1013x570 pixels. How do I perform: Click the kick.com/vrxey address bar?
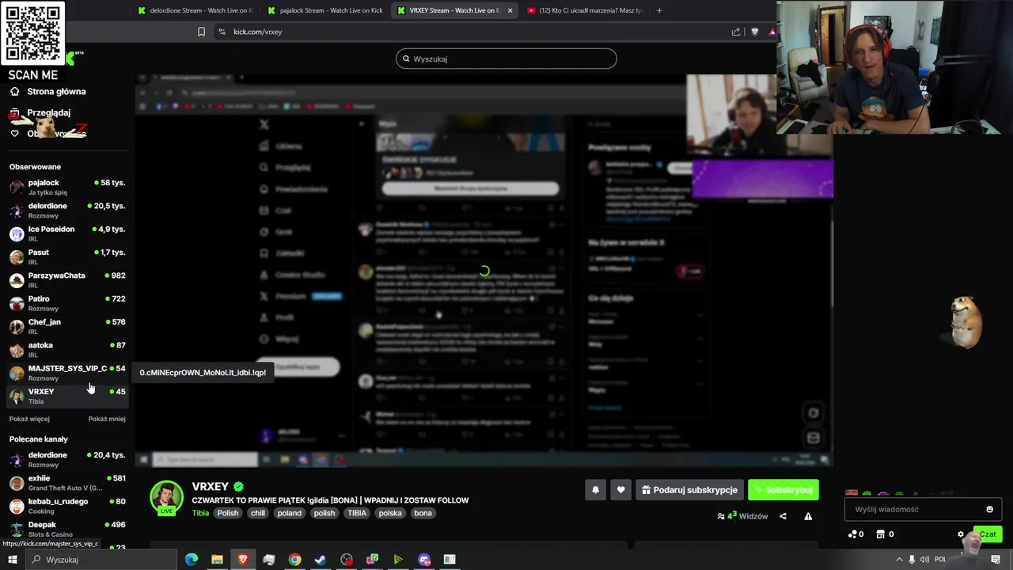click(475, 32)
